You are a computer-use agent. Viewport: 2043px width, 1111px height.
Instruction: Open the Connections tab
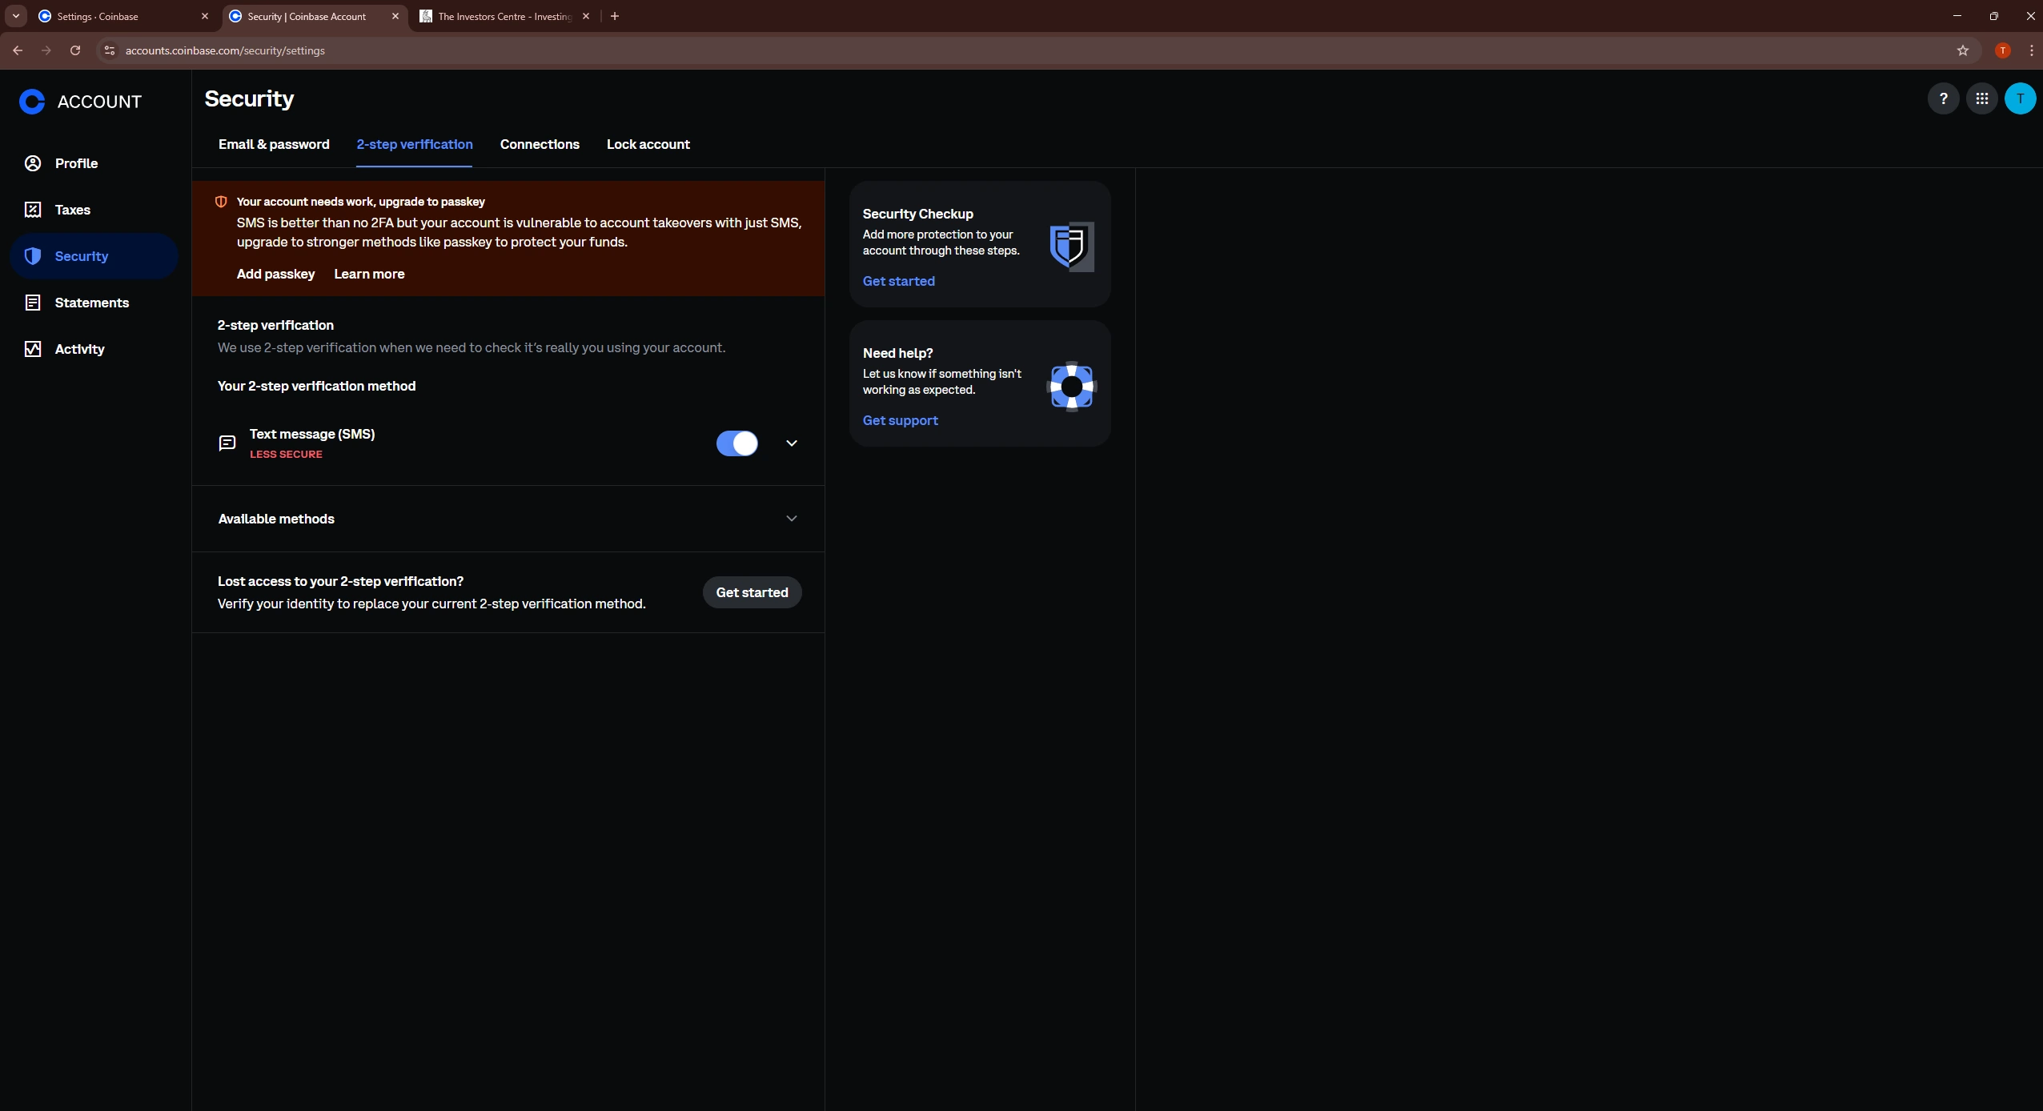[x=540, y=145]
